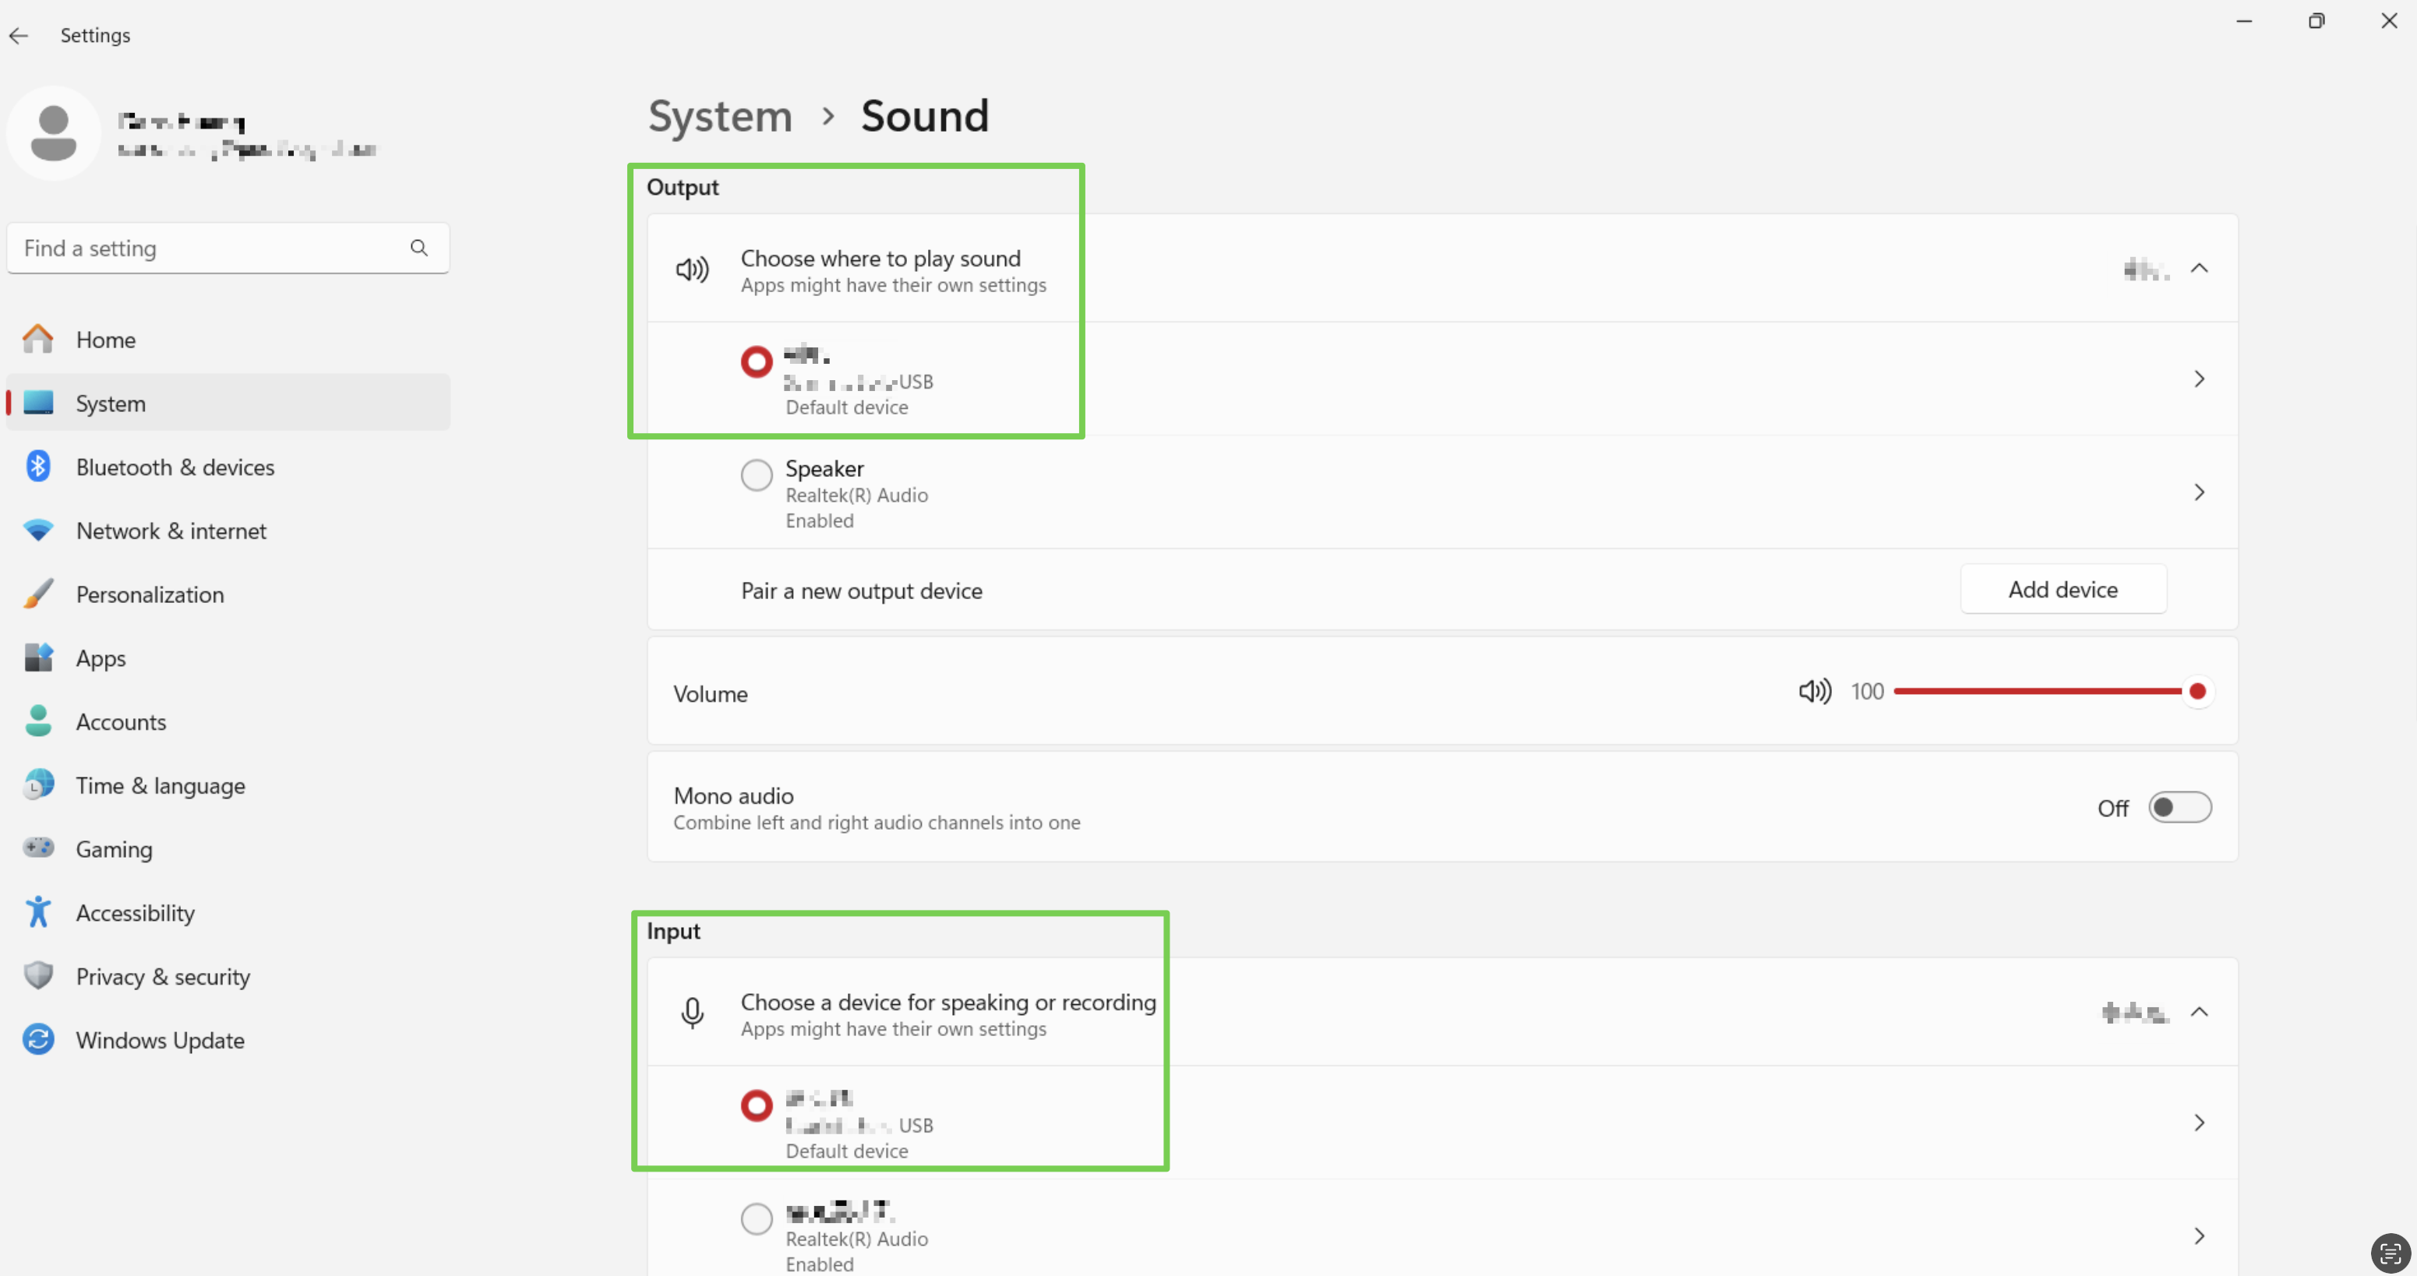Select Speaker Realtek output radio button

click(x=757, y=476)
